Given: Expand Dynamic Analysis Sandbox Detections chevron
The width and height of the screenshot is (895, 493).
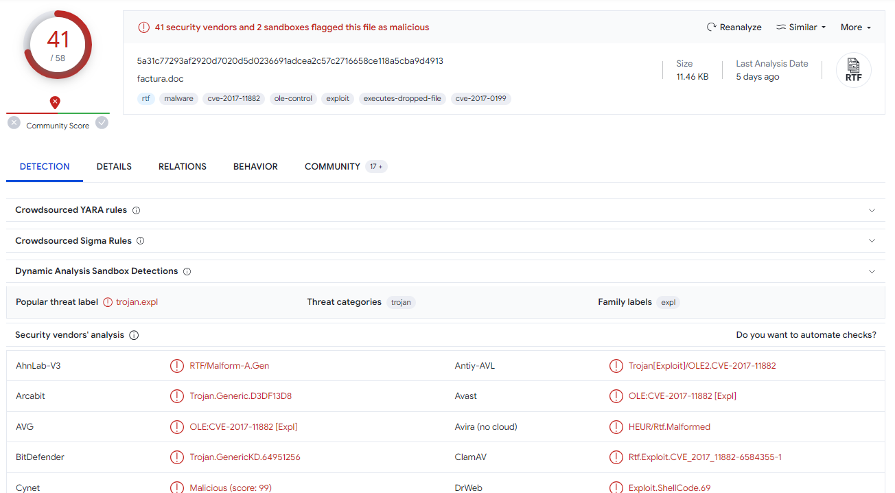Looking at the screenshot, I should click(872, 271).
